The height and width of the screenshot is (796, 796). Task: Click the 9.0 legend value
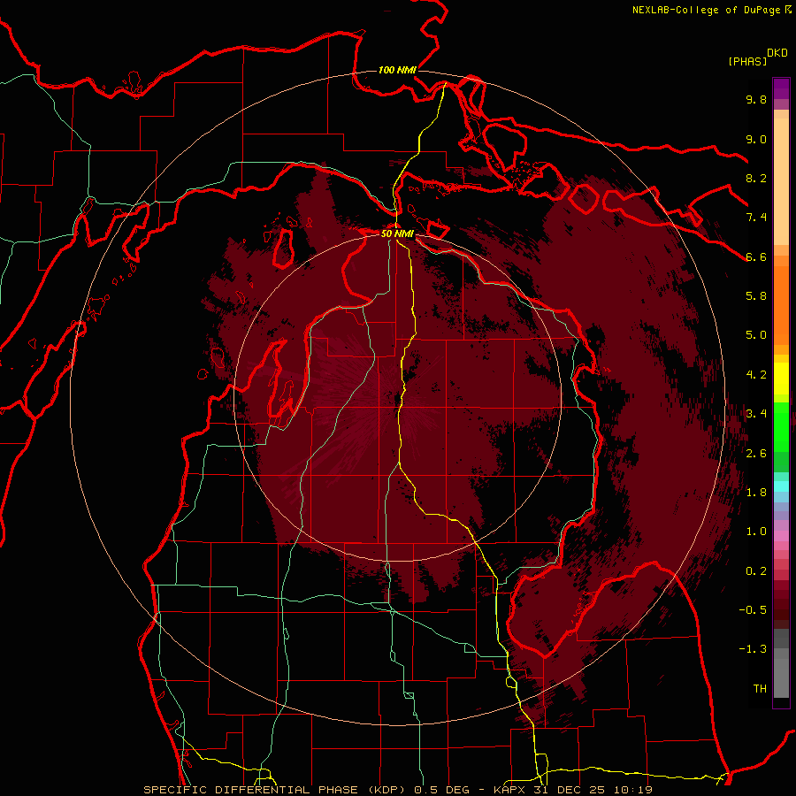pyautogui.click(x=756, y=139)
